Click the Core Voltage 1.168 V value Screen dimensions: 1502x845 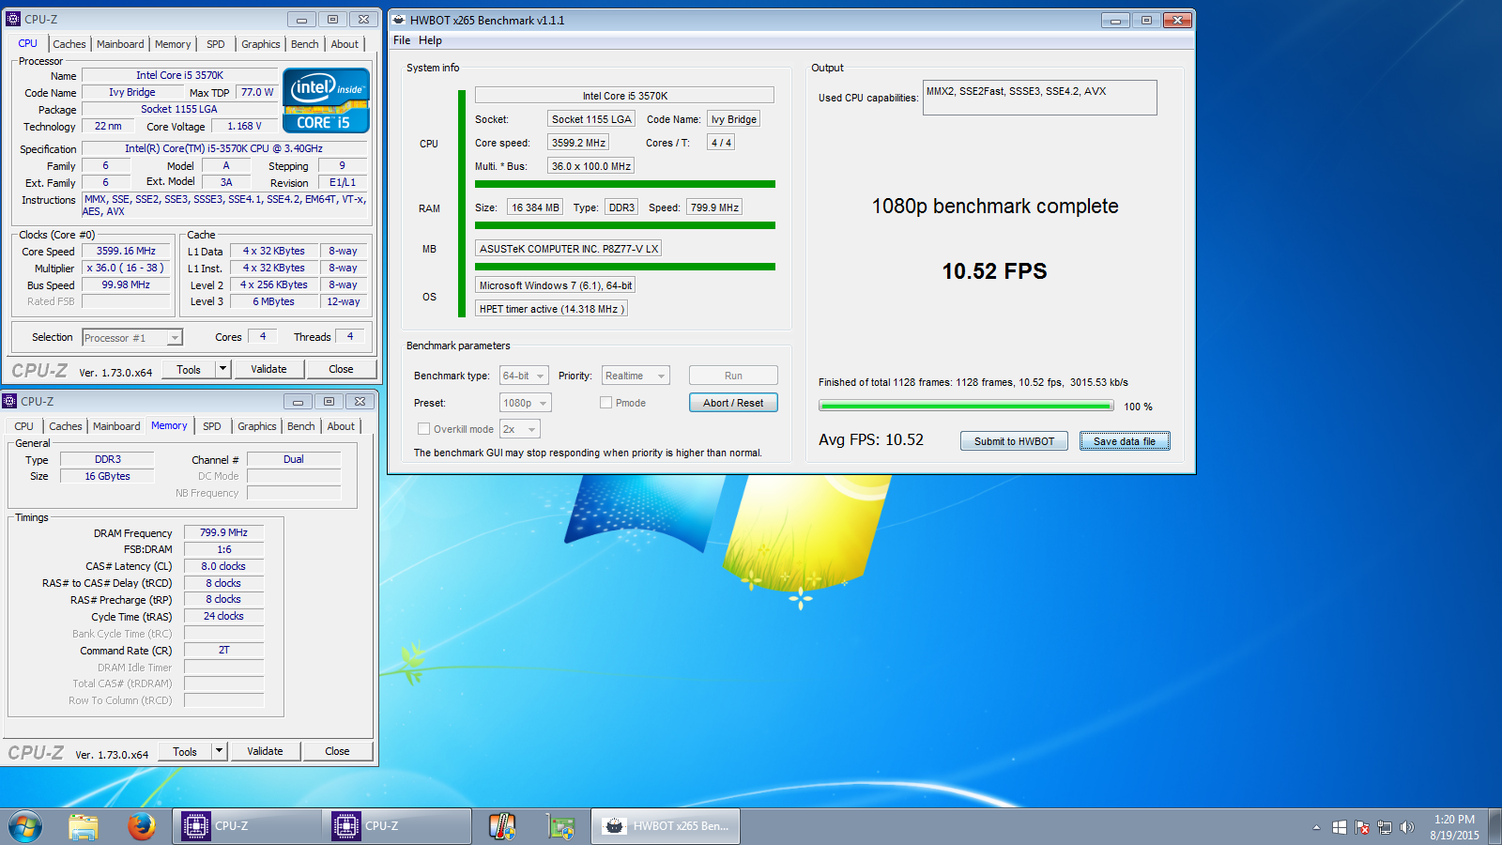244,126
